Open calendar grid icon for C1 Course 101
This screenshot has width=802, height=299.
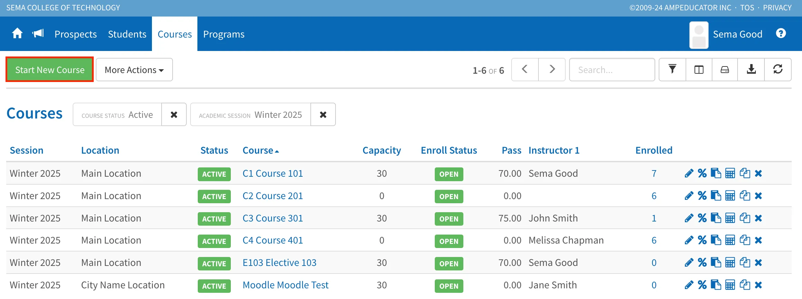click(x=730, y=173)
